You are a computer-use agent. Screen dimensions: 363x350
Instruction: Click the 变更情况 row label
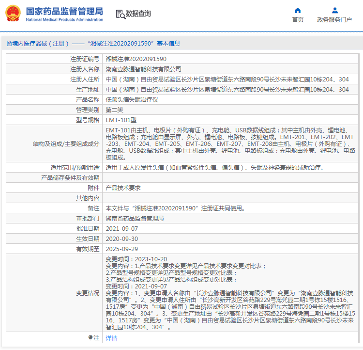(x=88, y=293)
